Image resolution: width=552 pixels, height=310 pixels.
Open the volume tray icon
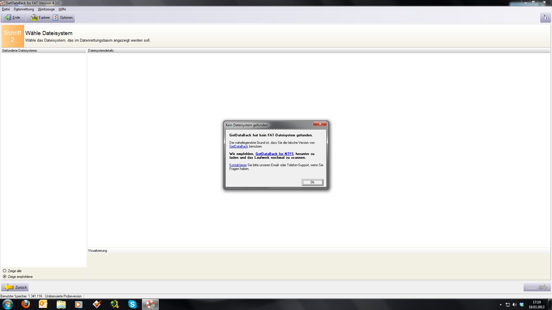[x=515, y=305]
